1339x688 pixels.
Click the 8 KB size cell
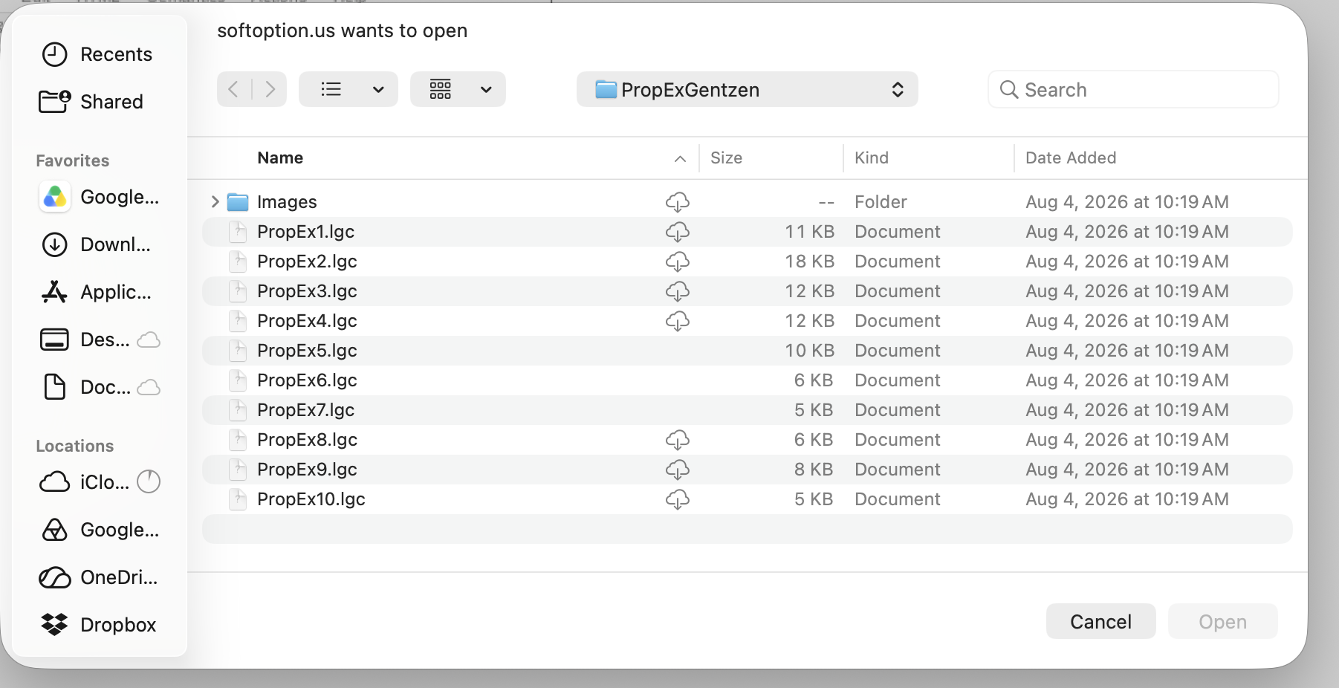[814, 470]
